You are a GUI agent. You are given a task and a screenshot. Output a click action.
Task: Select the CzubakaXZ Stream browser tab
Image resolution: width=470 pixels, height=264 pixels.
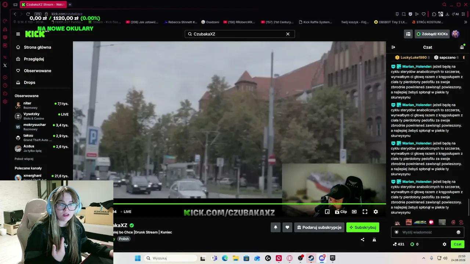tap(43, 5)
